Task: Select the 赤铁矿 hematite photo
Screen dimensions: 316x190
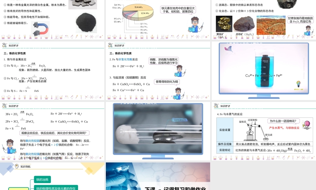Action: 244,24
